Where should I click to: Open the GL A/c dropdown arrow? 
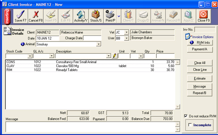[x=51, y=56]
